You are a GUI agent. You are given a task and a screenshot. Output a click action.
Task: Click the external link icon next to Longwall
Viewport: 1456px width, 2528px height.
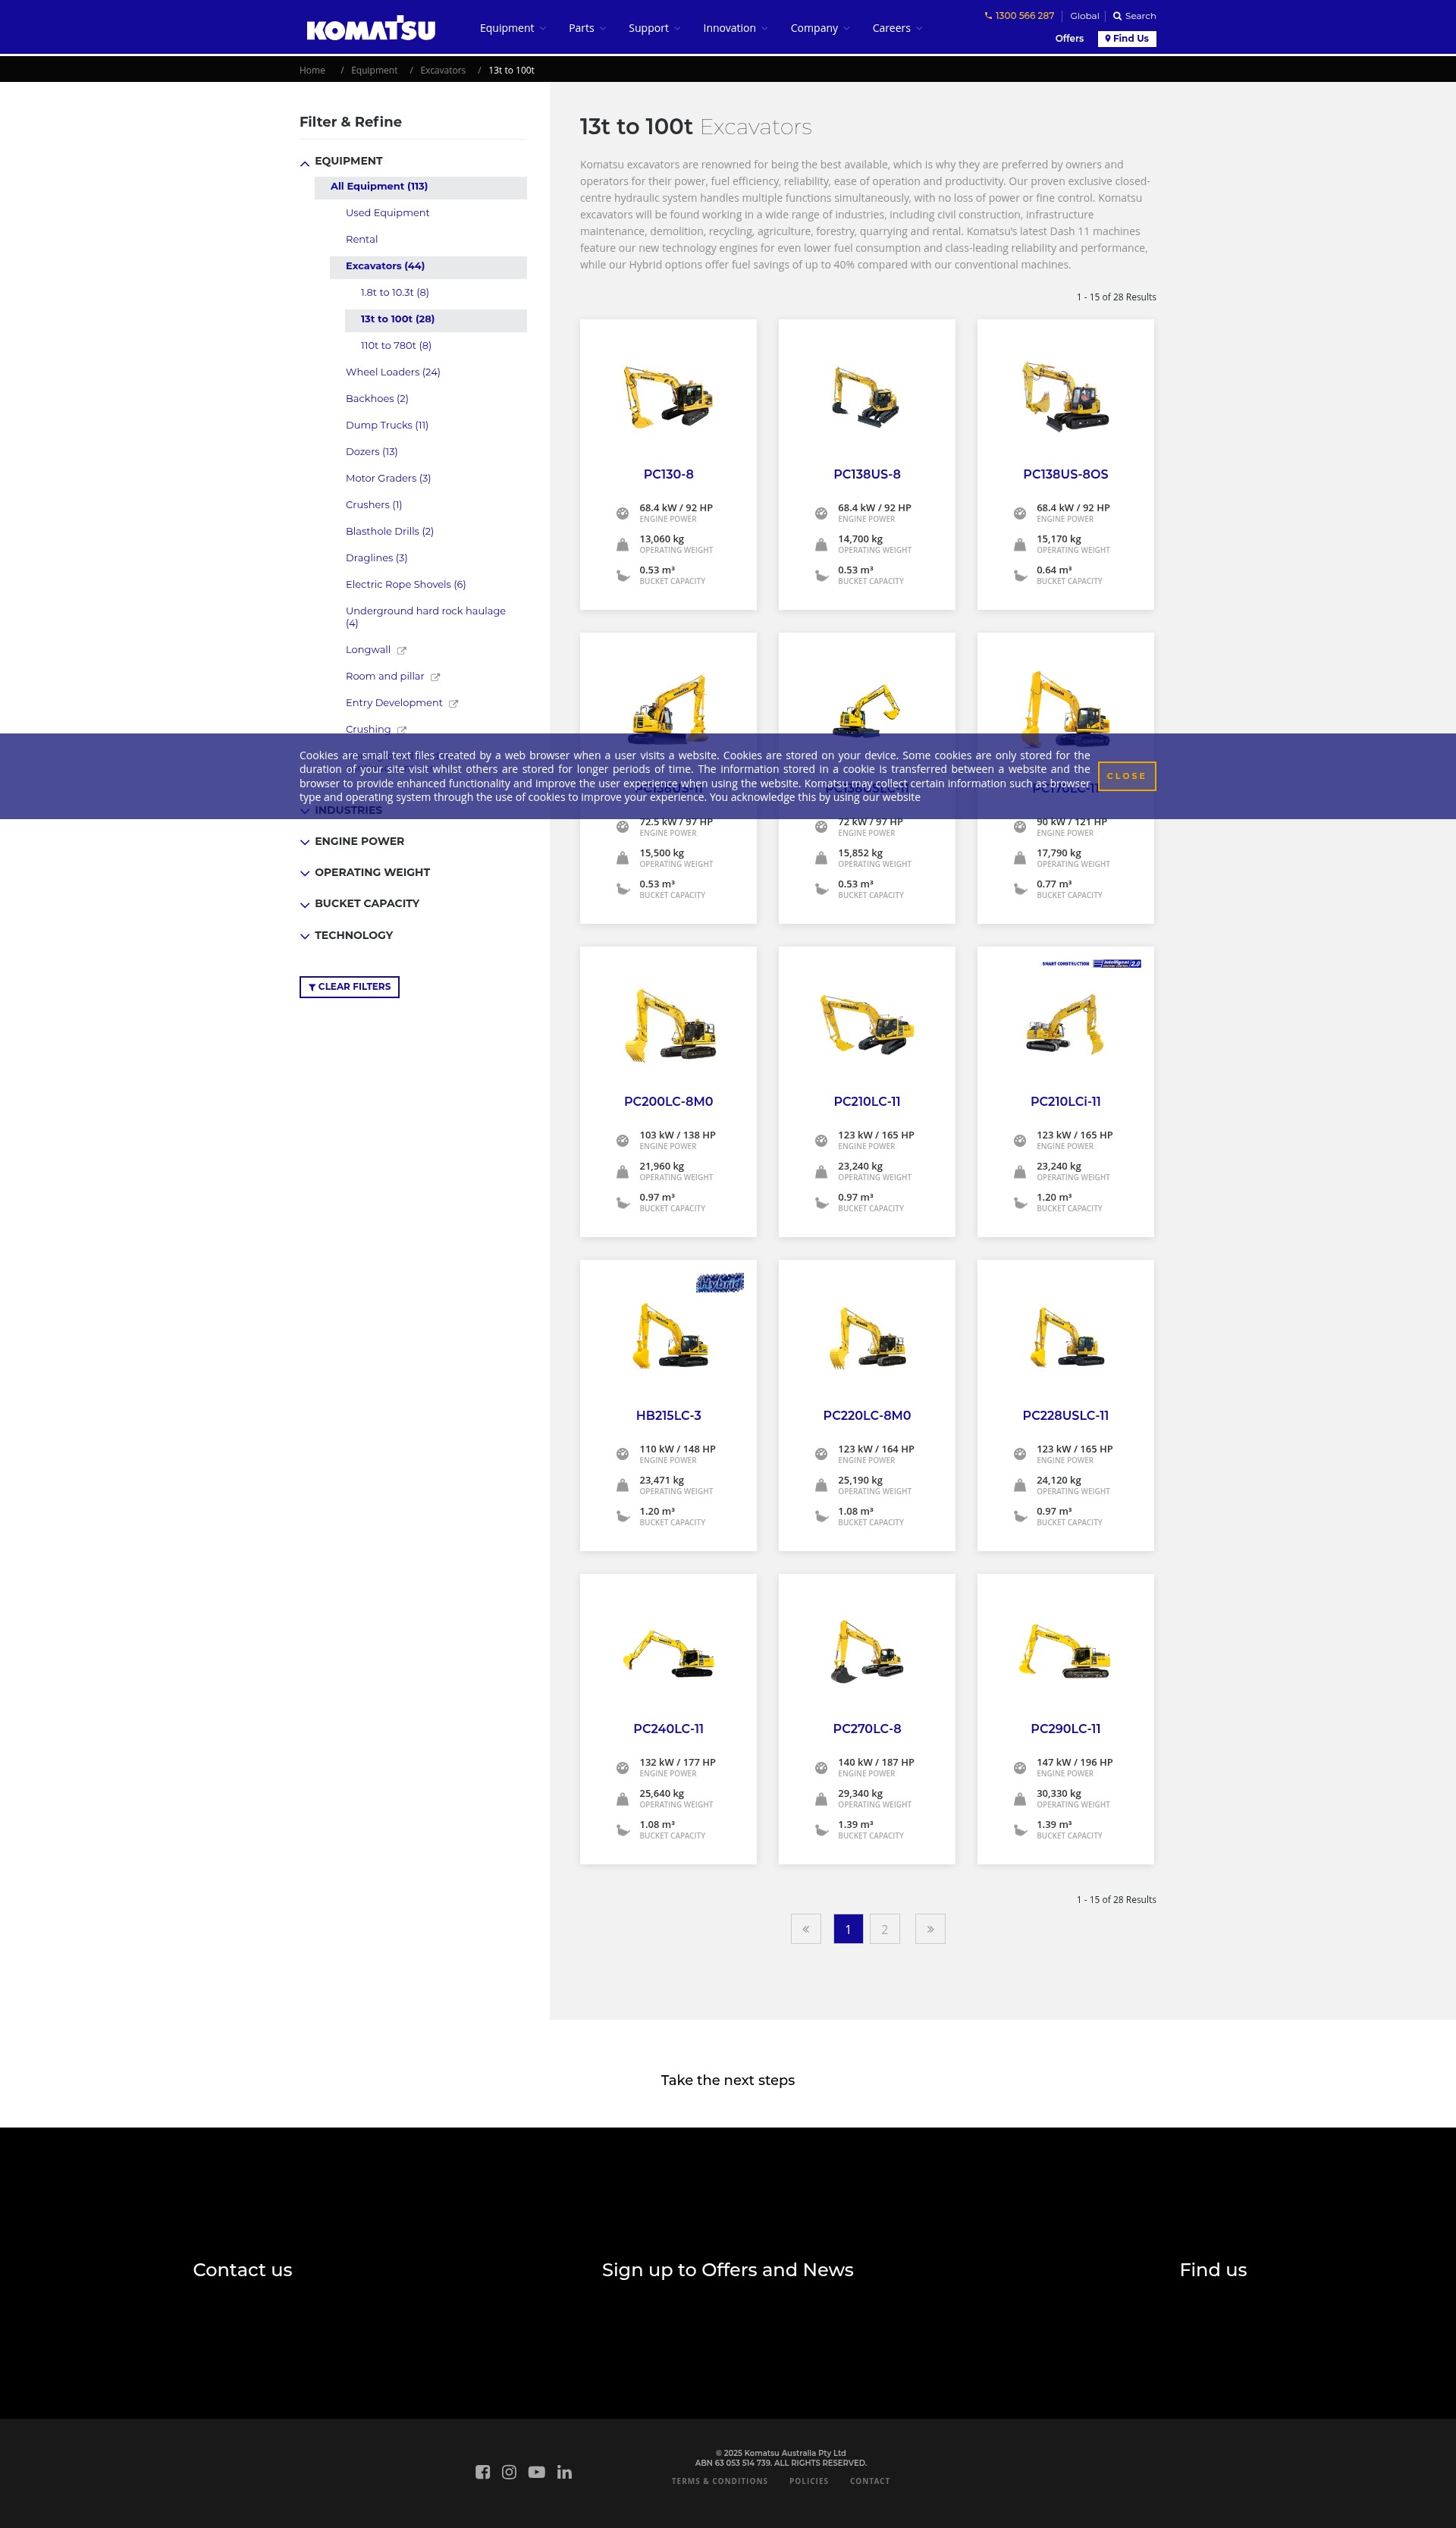[402, 651]
